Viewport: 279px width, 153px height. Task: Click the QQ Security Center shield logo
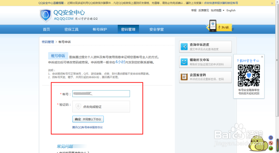pos(46,15)
